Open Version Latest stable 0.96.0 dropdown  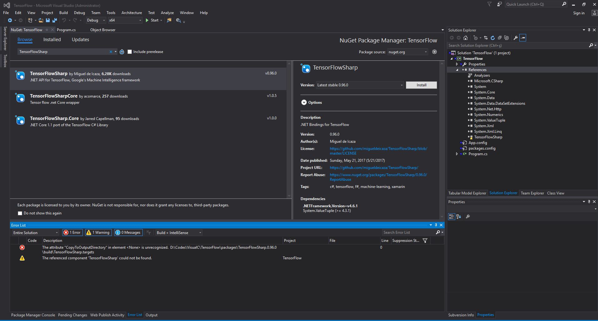click(360, 85)
